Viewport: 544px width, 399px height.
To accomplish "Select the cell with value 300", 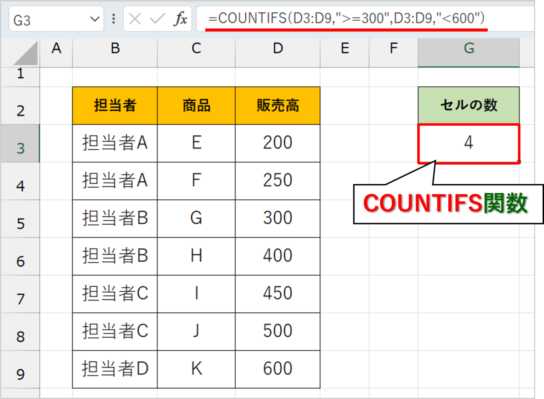I will pyautogui.click(x=278, y=219).
